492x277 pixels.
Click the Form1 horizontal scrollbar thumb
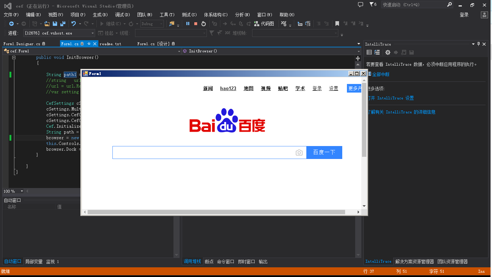pos(216,212)
